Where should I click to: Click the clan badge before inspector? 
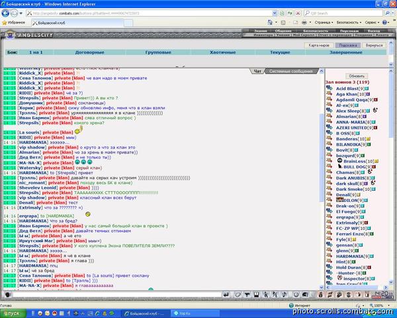340,278
